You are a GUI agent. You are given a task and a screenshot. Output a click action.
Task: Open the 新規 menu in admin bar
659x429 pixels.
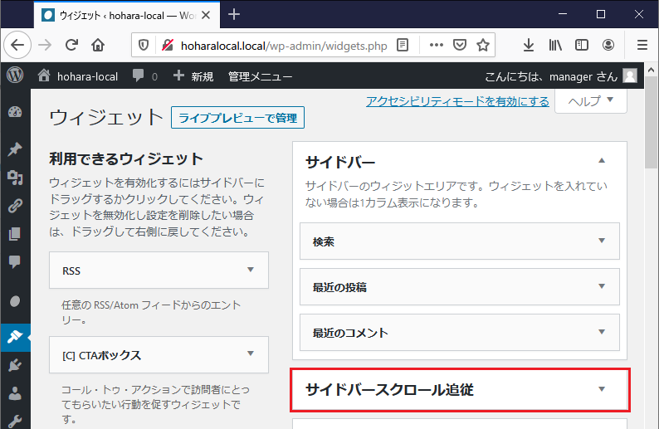(193, 76)
